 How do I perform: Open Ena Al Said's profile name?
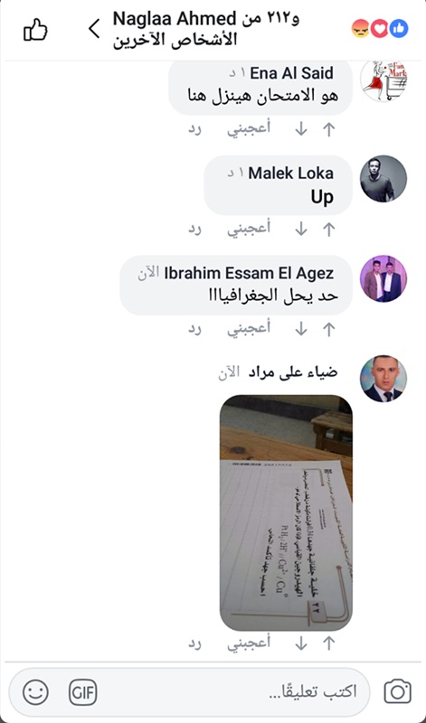click(x=291, y=73)
